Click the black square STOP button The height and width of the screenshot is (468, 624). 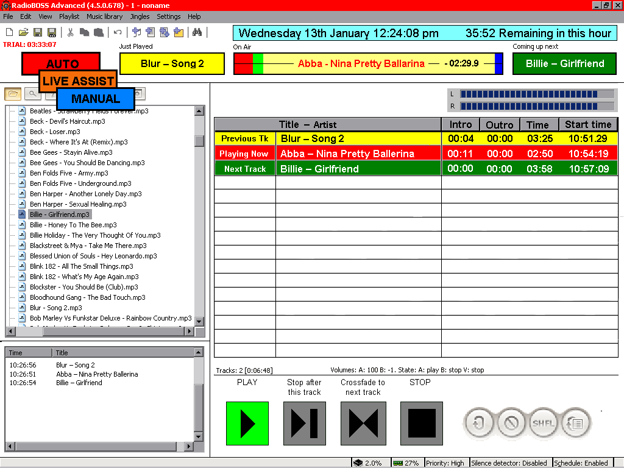pos(422,424)
